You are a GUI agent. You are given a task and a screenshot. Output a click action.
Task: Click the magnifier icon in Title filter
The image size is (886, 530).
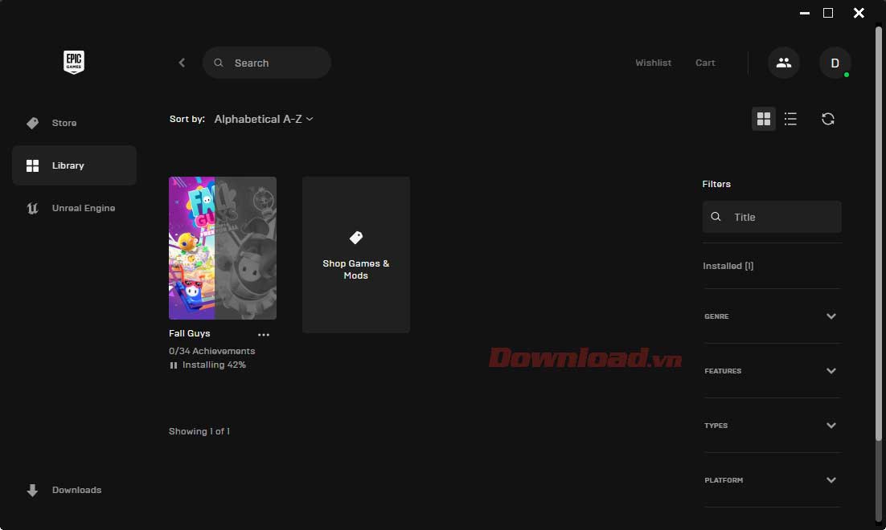[716, 217]
